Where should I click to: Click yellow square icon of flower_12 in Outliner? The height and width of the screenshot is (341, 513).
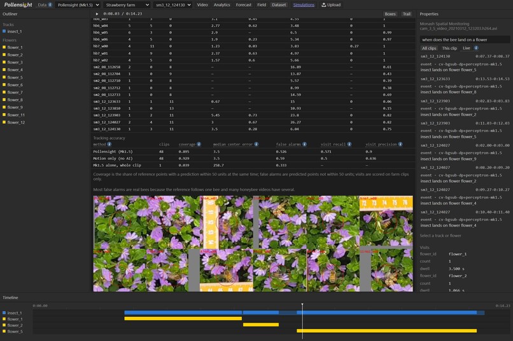point(4,122)
